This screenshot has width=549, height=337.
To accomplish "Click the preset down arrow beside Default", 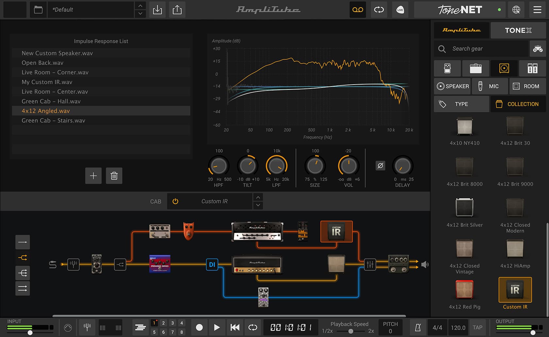I will tap(140, 14).
